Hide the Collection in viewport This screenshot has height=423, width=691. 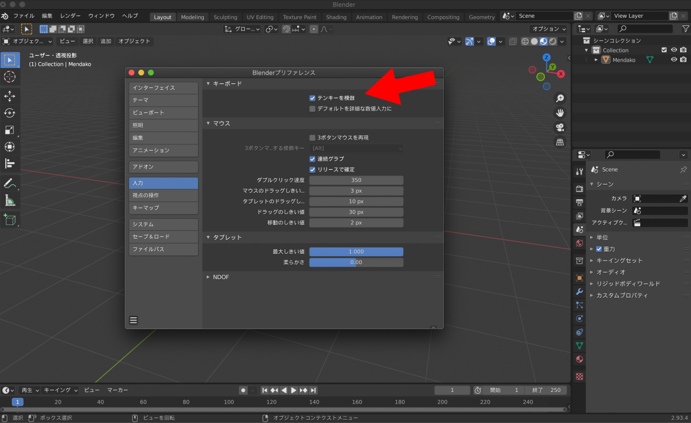click(674, 50)
